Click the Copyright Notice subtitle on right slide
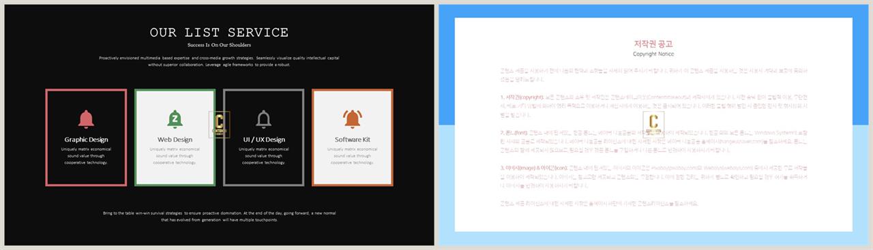This screenshot has width=873, height=250. tap(653, 54)
